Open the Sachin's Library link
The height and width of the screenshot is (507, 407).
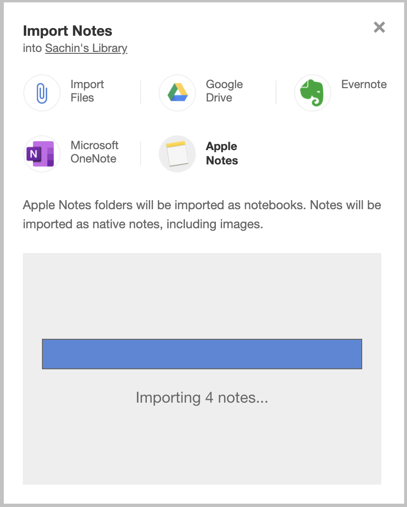point(86,48)
